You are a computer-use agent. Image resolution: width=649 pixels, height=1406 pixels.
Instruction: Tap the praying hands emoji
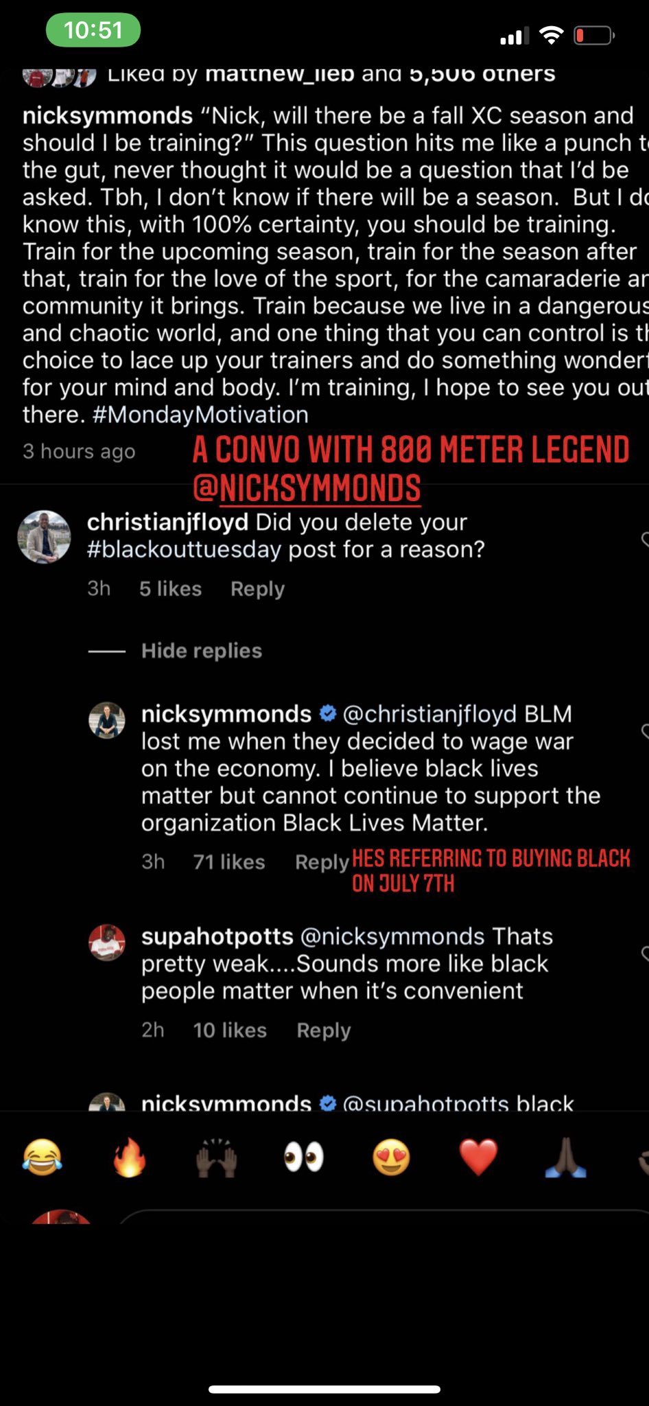pos(565,1157)
